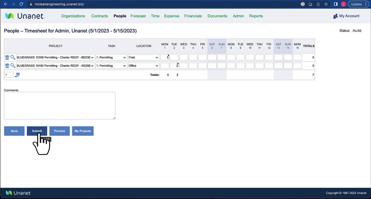Image resolution: width=371 pixels, height=199 pixels.
Task: Click the Unanet logo in the header
Action: click(24, 16)
